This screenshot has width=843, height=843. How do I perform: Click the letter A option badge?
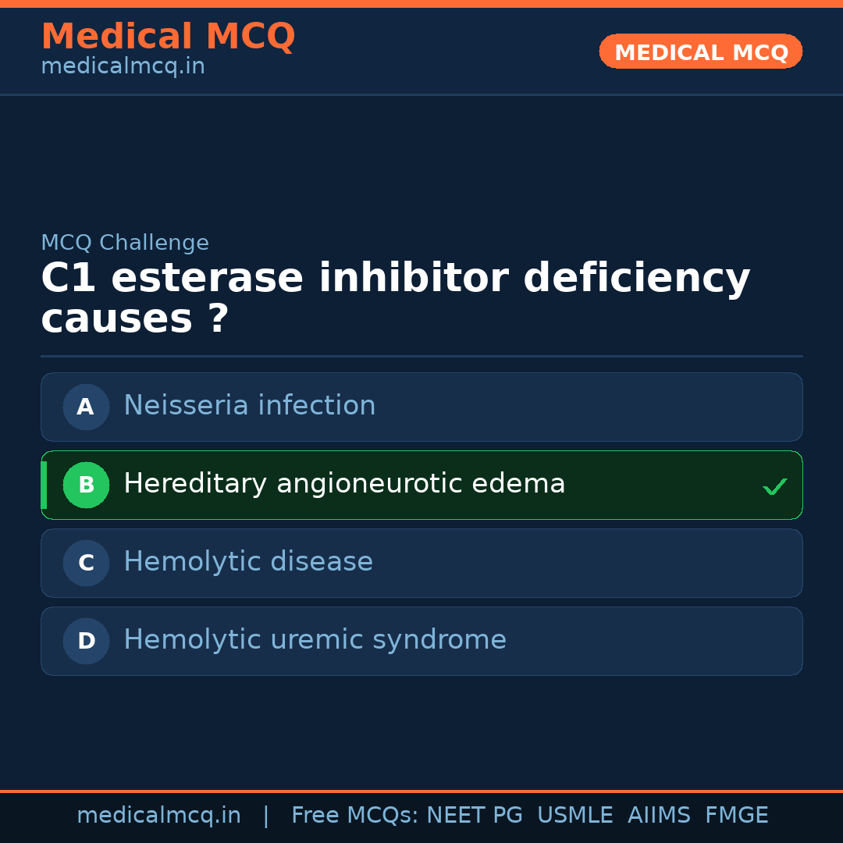point(86,407)
